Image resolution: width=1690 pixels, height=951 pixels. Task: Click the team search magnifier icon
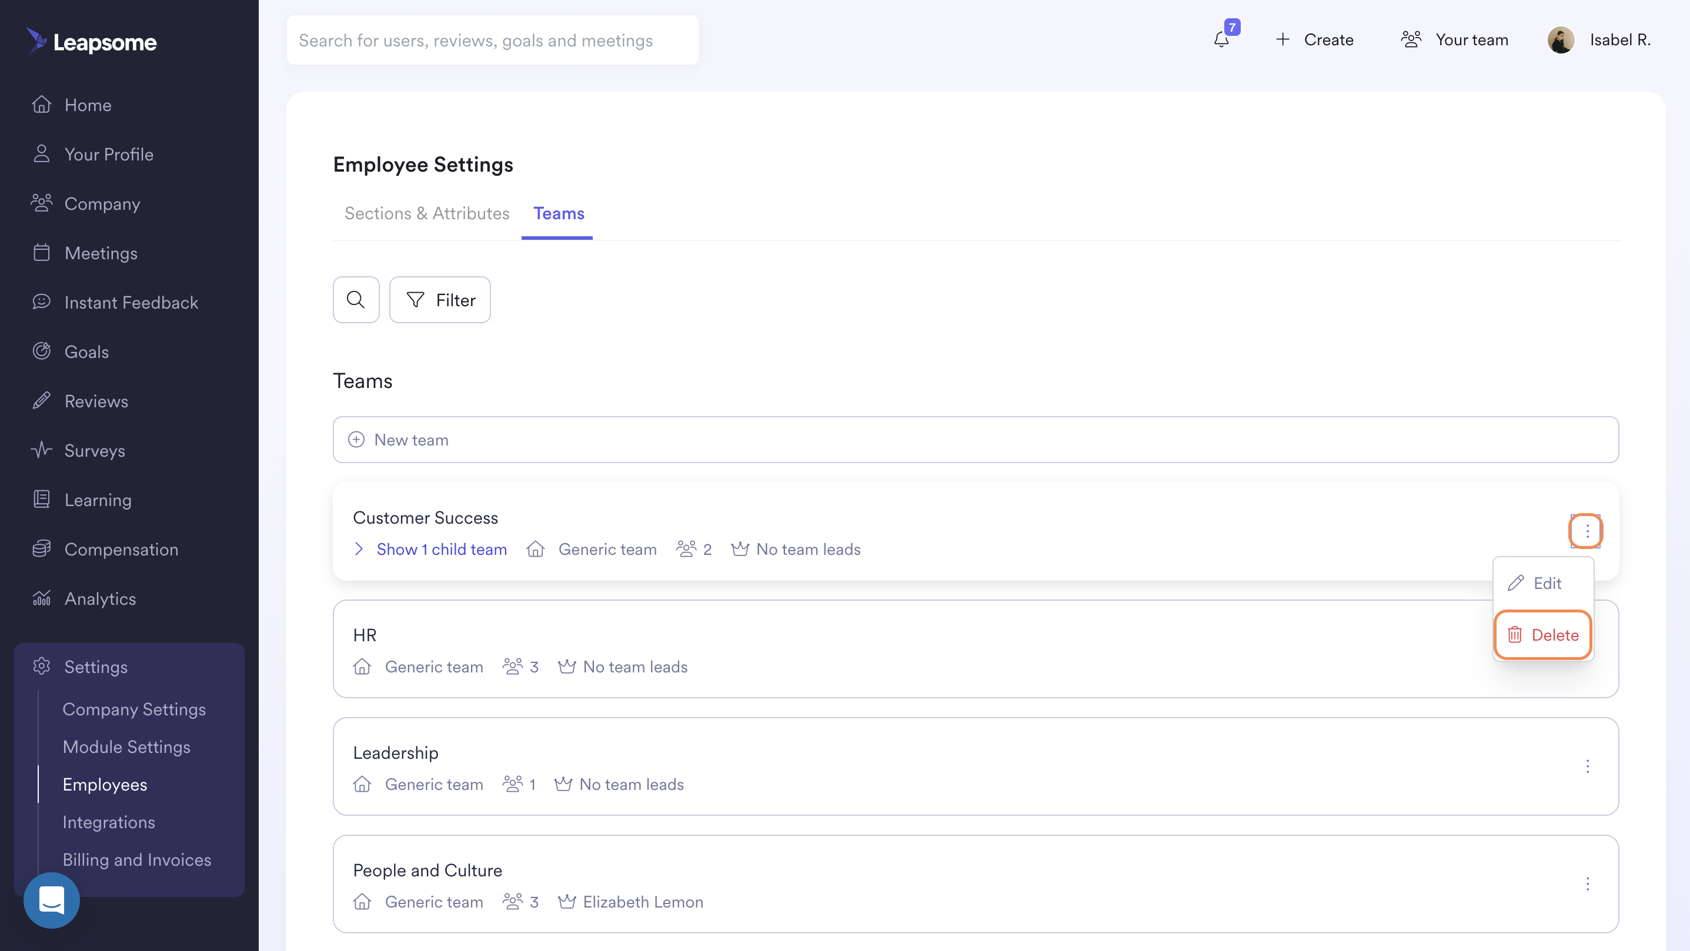coord(356,300)
